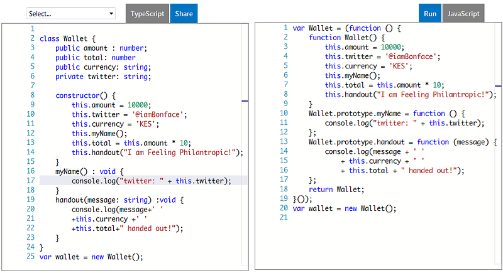
Task: Click '+ this.total + " handed out!");' JavaScript line
Action: point(402,171)
